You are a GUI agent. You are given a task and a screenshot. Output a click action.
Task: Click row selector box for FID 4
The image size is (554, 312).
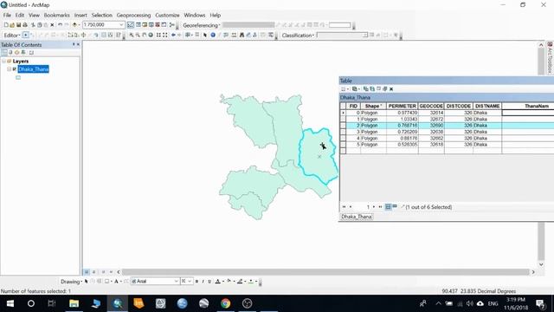coord(343,139)
